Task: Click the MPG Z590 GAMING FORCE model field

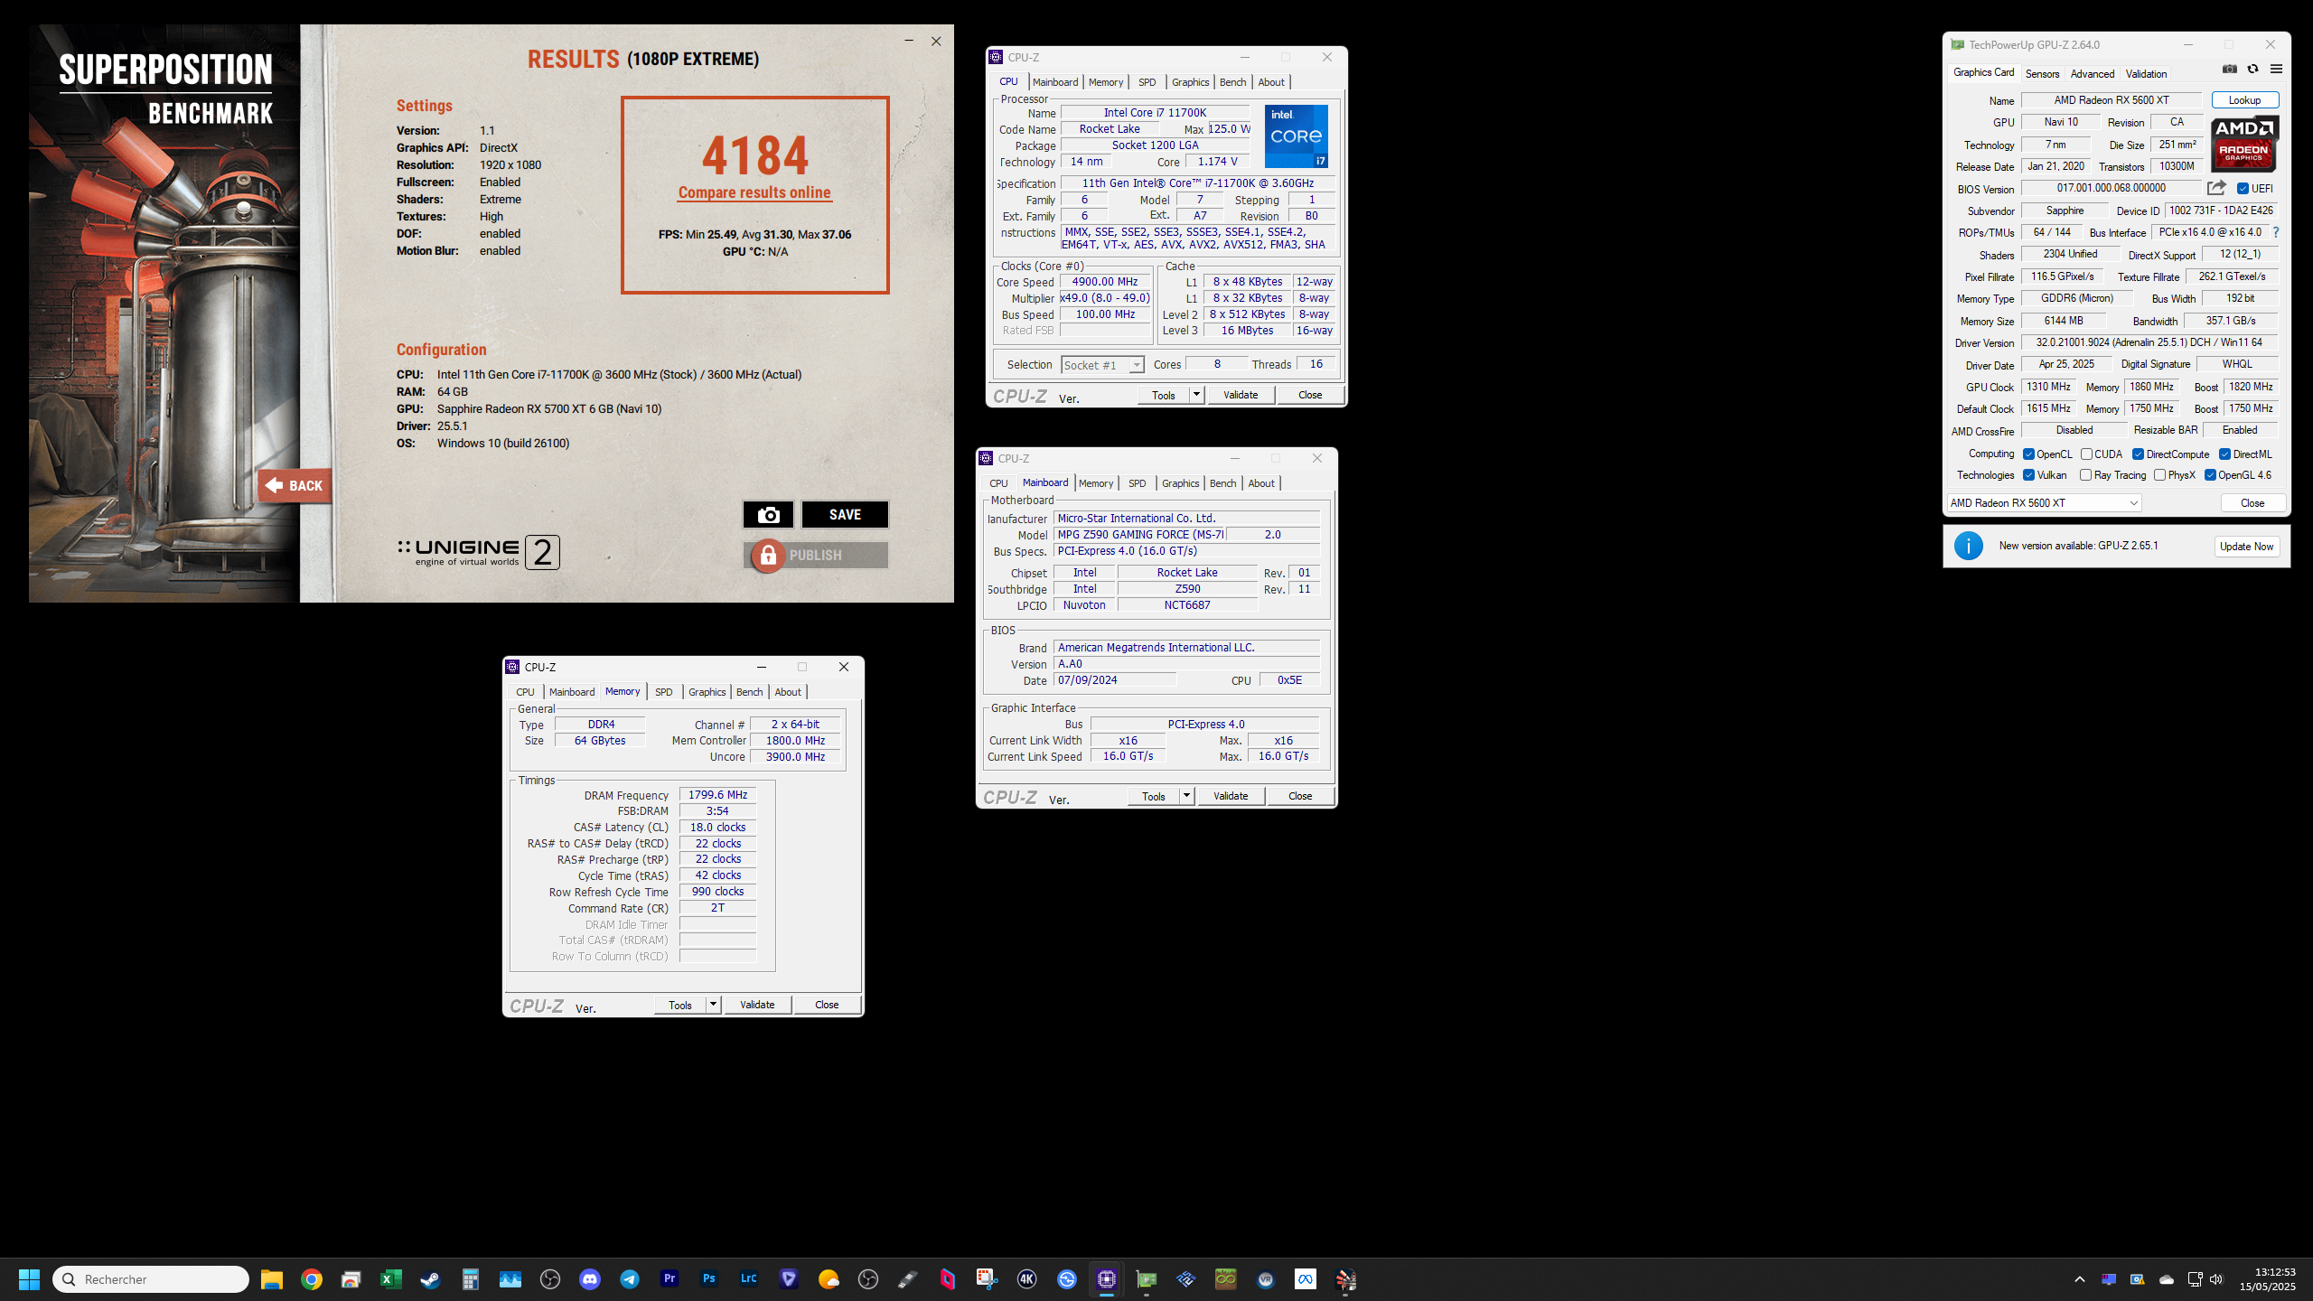Action: 1139,535
